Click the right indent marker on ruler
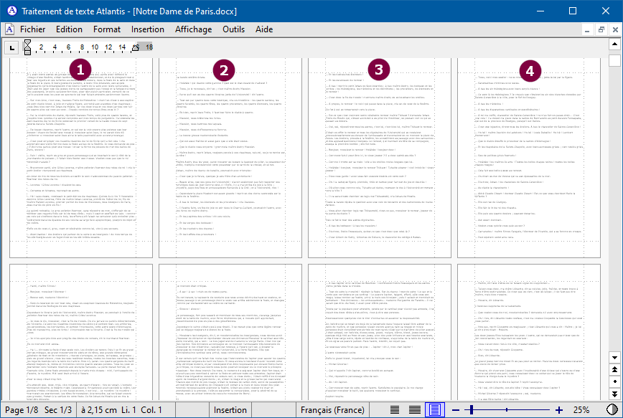 pyautogui.click(x=136, y=48)
